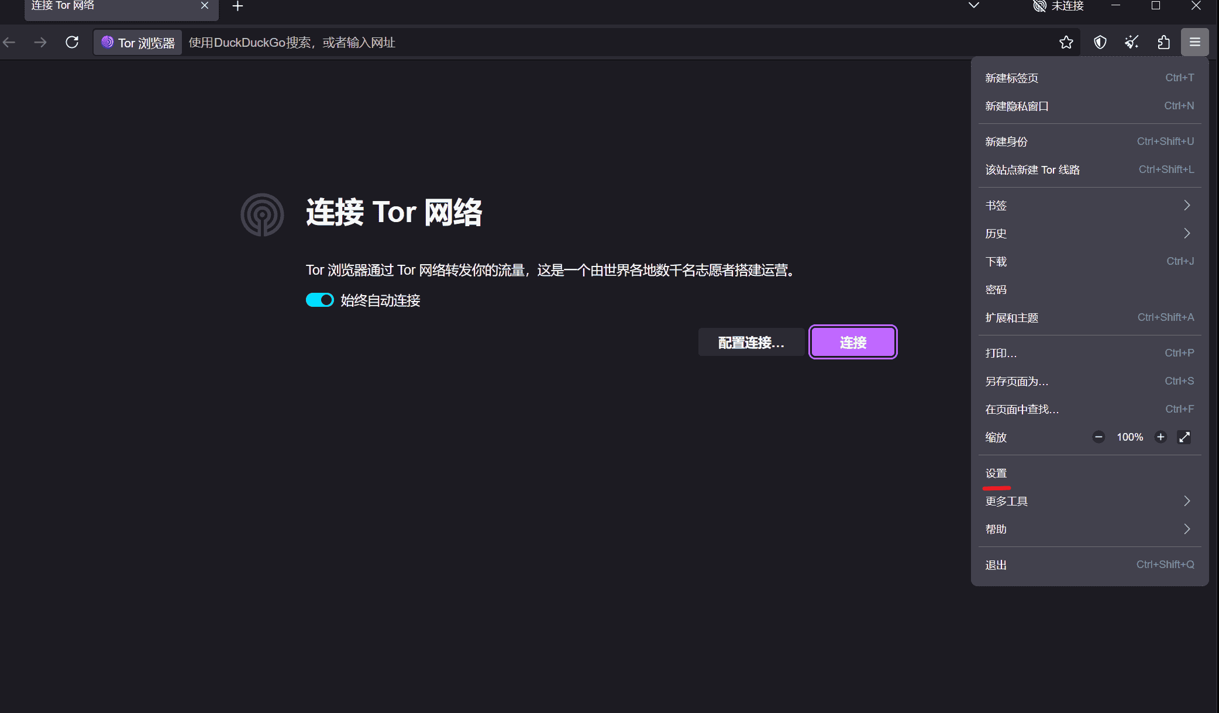Choose 退出 to quit browser
The width and height of the screenshot is (1219, 713).
[x=1090, y=565]
